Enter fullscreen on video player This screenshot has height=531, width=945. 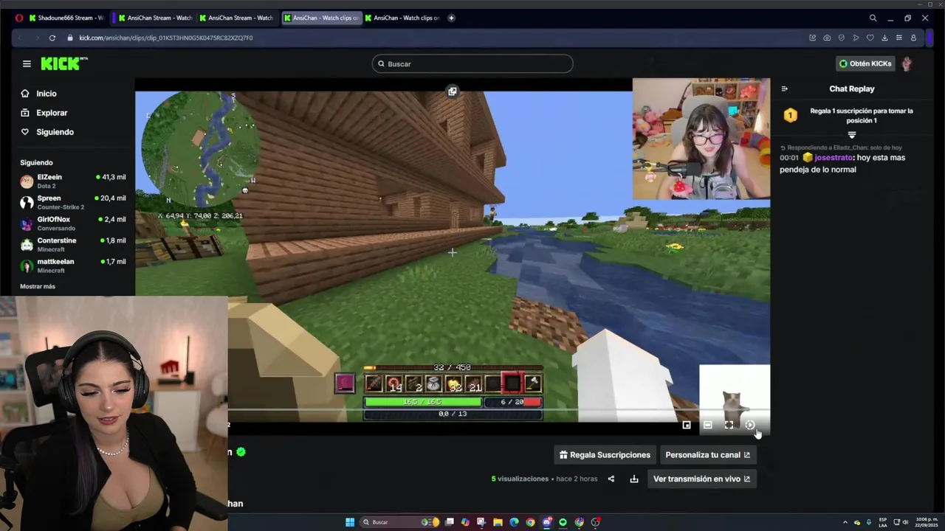(729, 425)
